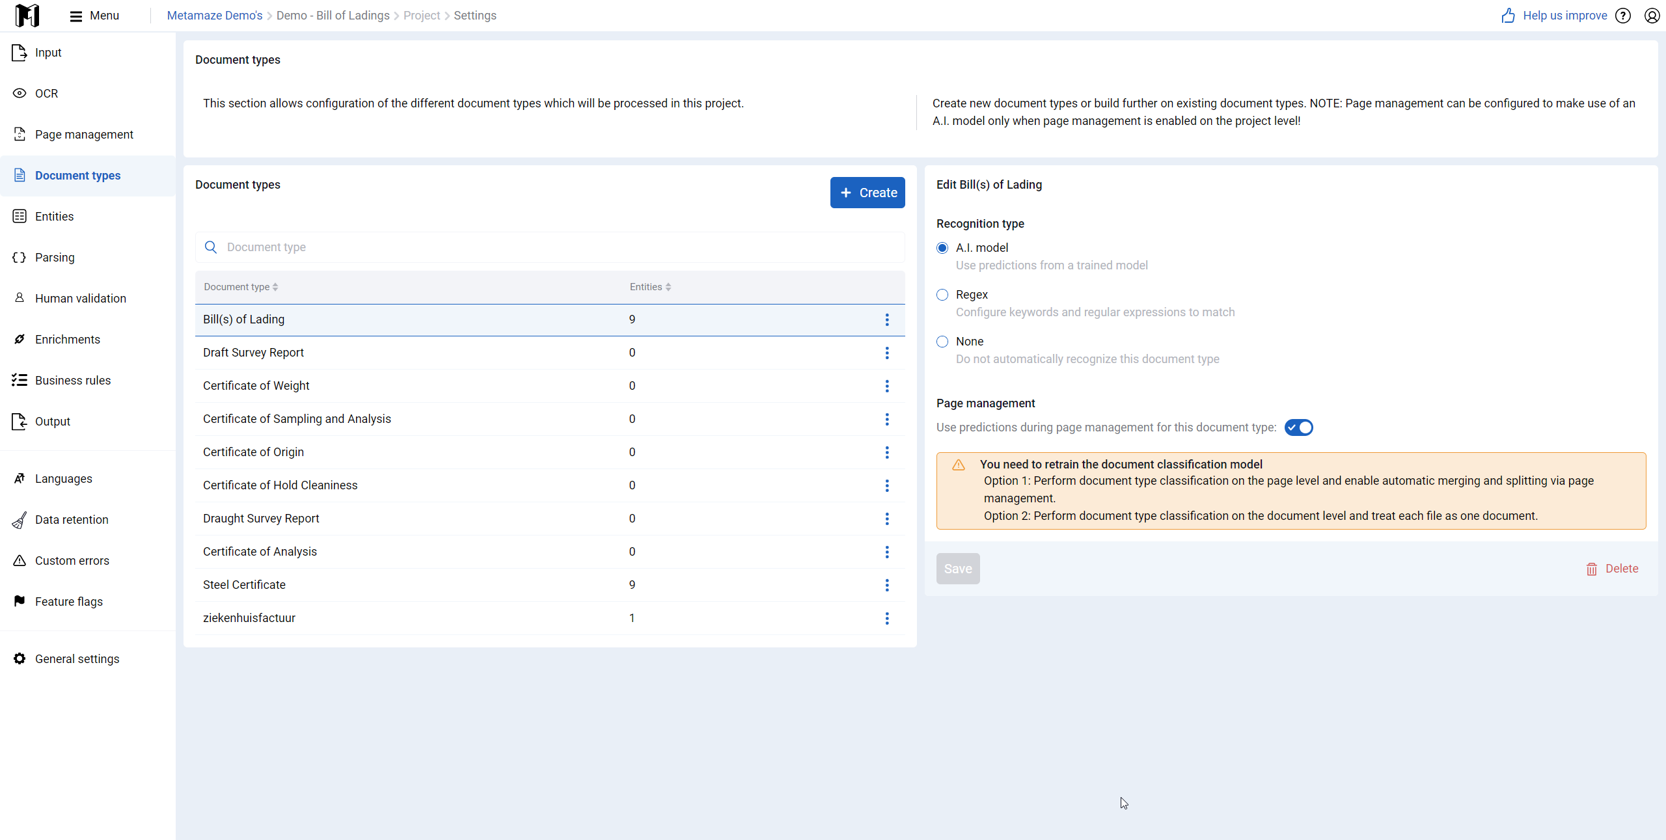The height and width of the screenshot is (840, 1666).
Task: Toggle page management predictions switch
Action: tap(1299, 427)
